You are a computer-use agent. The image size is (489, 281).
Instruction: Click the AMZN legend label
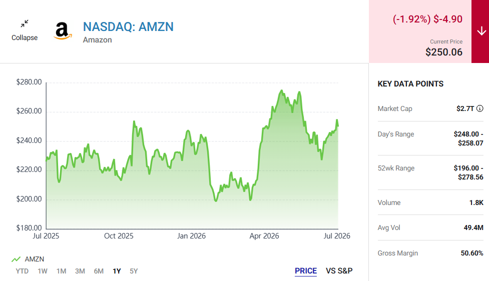[x=35, y=259]
